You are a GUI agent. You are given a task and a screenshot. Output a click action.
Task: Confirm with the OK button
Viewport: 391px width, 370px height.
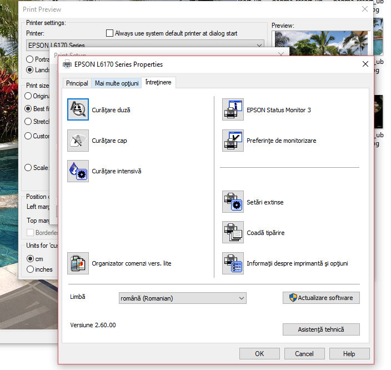tap(259, 353)
